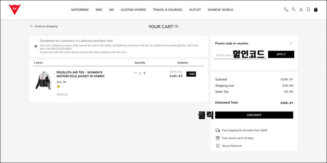
Task: Increase quantity with the plus button
Action: (x=144, y=73)
